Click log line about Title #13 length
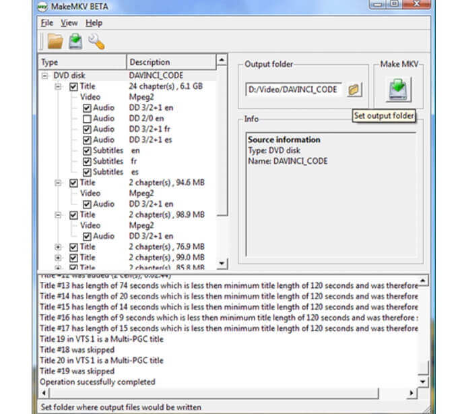Screen dimensions: 458x414 229,286
